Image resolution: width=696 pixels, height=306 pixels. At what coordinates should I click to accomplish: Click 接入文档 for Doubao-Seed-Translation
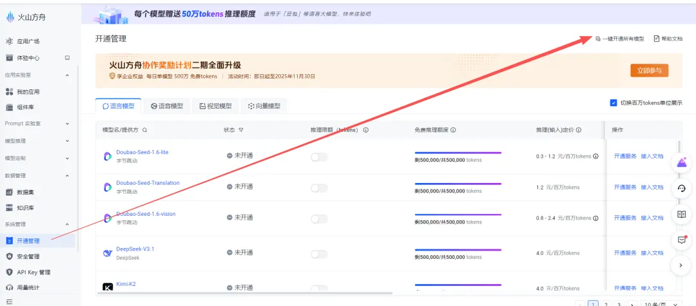[x=652, y=187]
